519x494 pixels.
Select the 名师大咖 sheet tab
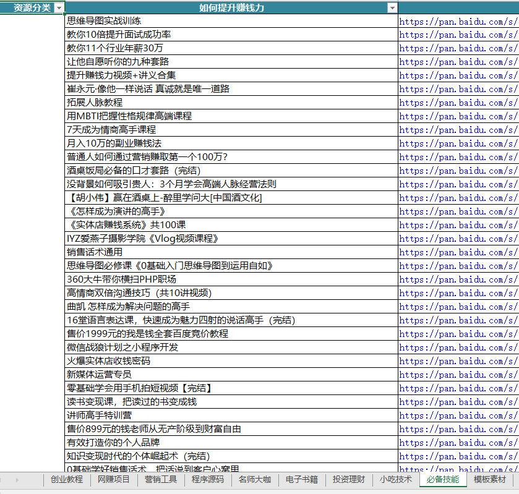tap(255, 480)
